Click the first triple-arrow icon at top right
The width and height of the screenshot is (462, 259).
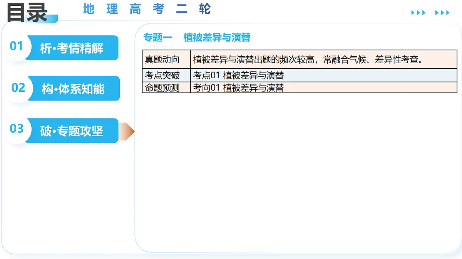click(418, 13)
